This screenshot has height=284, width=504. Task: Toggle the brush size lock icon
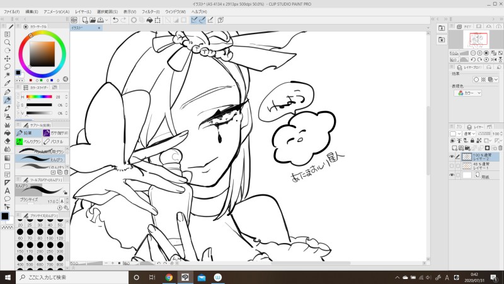pyautogui.click(x=66, y=192)
